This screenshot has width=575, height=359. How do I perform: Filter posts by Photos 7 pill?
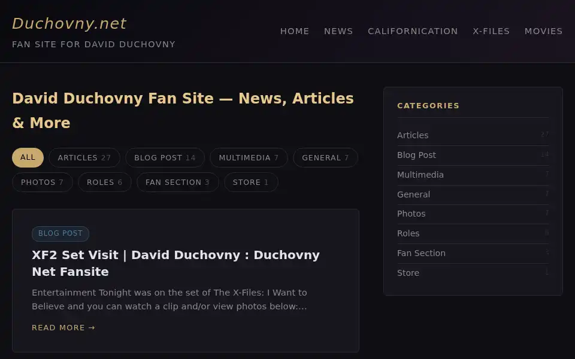pyautogui.click(x=42, y=182)
